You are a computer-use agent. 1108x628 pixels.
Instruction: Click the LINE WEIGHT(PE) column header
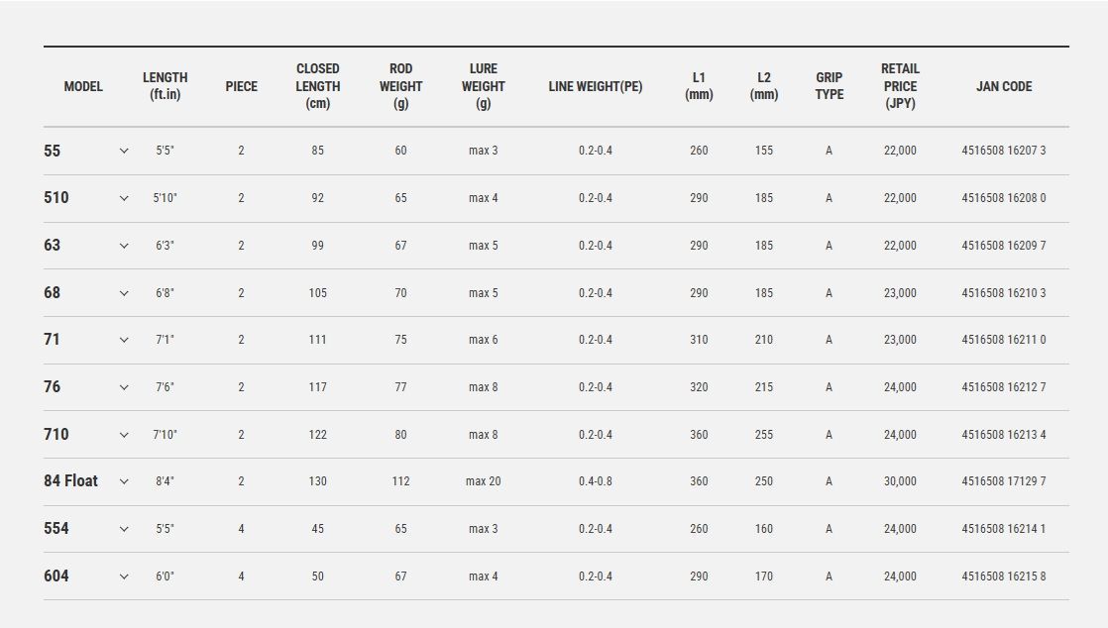595,86
